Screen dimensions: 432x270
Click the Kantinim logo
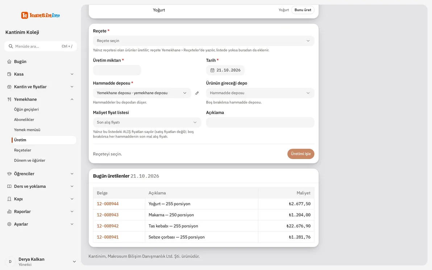(41, 15)
